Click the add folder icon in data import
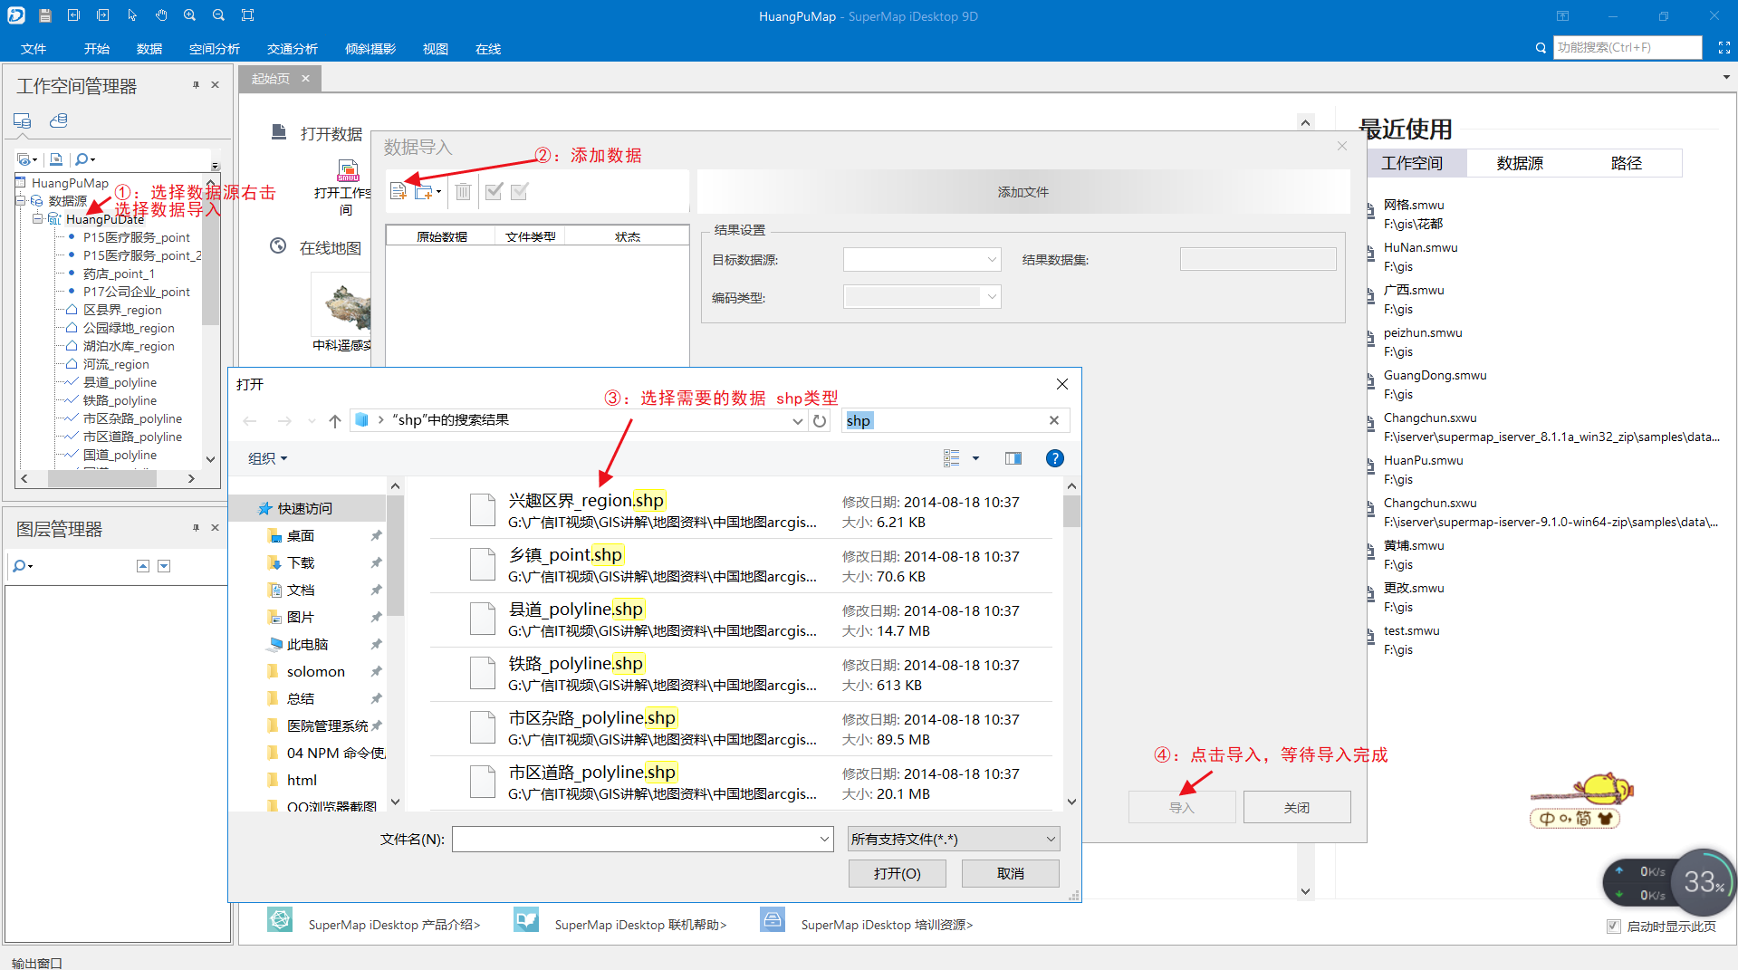1738x970 pixels. coord(424,190)
